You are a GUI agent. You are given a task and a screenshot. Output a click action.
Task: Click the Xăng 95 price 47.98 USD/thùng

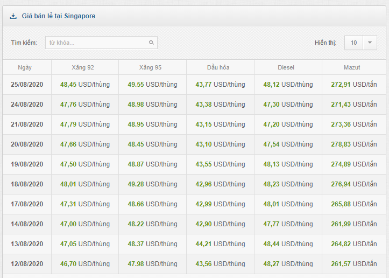(x=153, y=264)
